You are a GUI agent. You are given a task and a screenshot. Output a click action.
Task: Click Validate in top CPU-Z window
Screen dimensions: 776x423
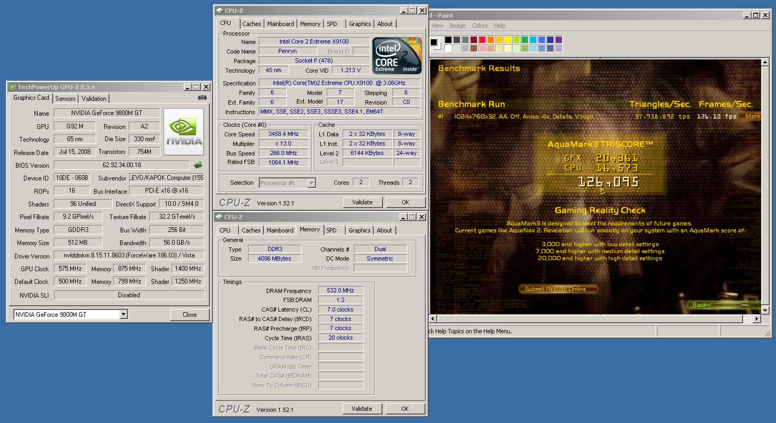pos(362,202)
